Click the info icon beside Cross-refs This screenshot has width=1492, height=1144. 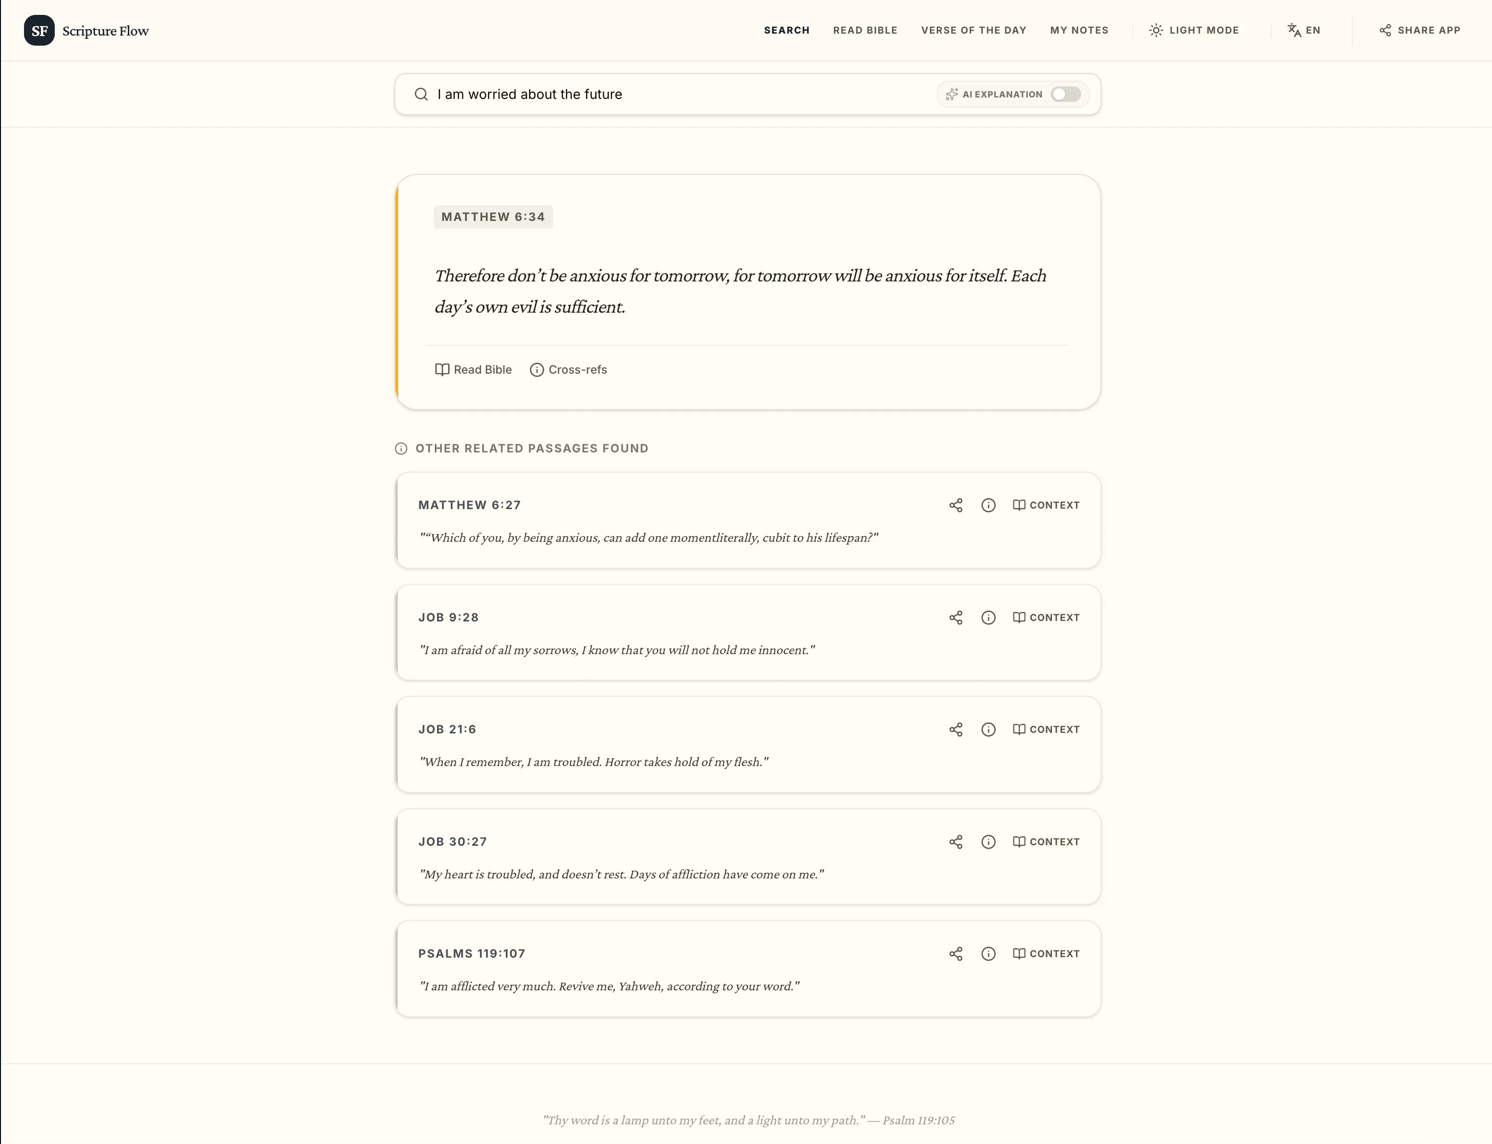point(537,369)
